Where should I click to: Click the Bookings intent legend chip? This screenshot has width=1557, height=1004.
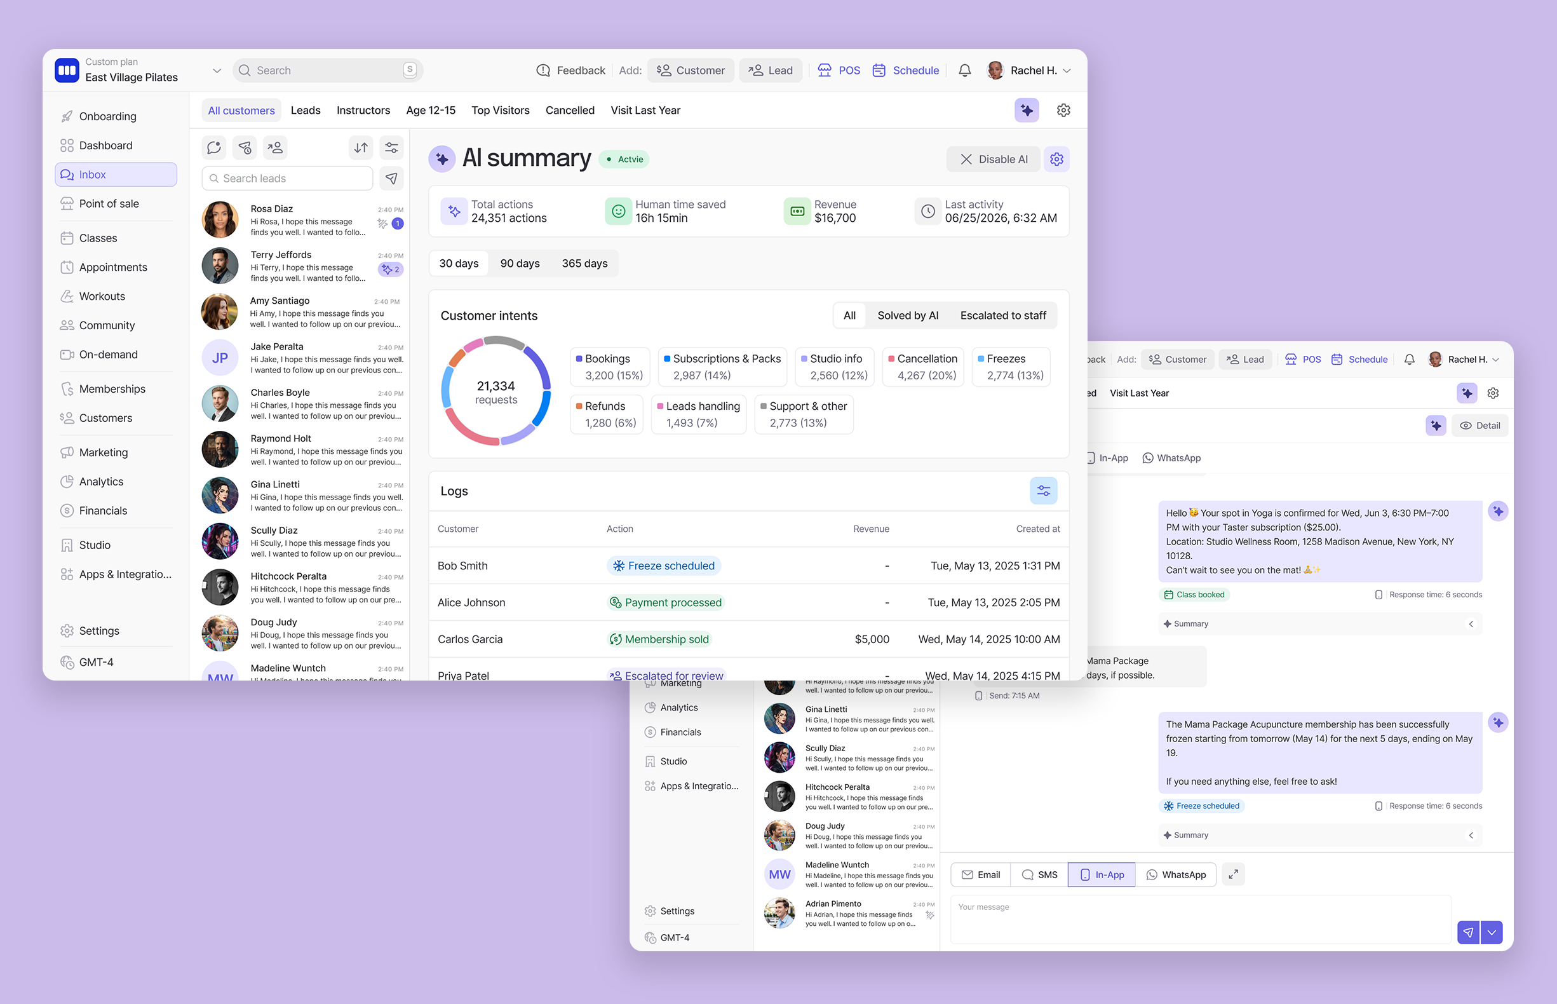click(609, 367)
